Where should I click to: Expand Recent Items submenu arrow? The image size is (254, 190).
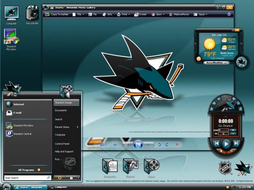[x=78, y=127]
